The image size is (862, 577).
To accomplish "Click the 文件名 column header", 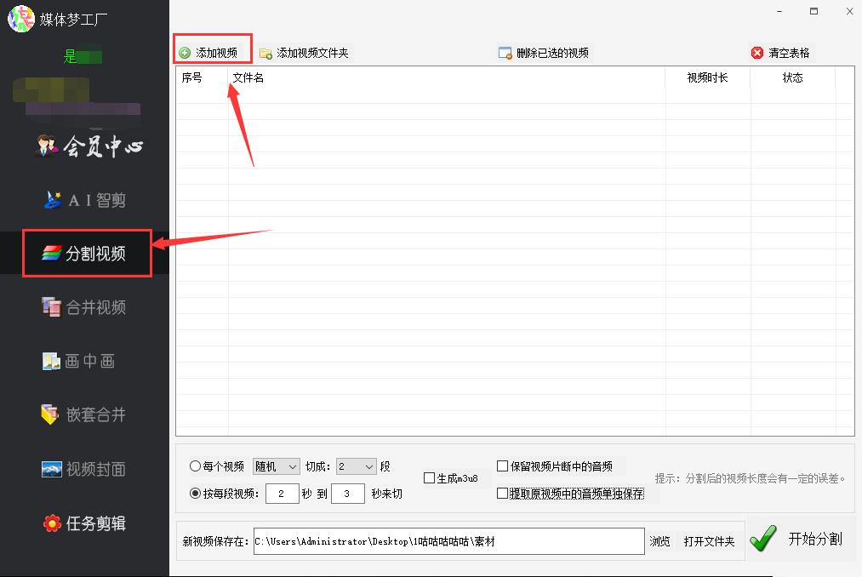I will [246, 77].
